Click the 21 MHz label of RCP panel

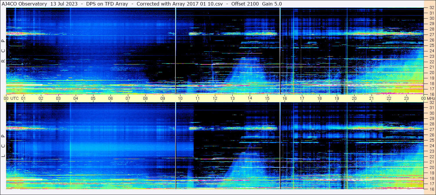(x=431, y=67)
